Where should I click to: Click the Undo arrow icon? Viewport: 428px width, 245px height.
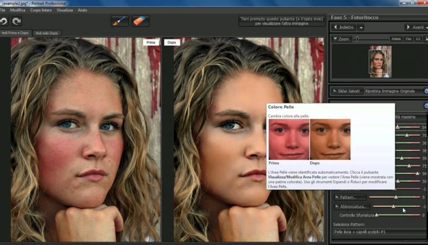[3, 21]
